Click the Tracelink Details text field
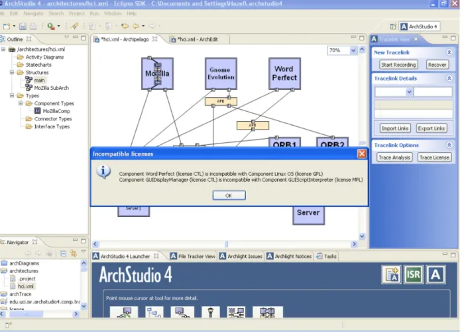The height and width of the screenshot is (332, 462). (x=433, y=92)
